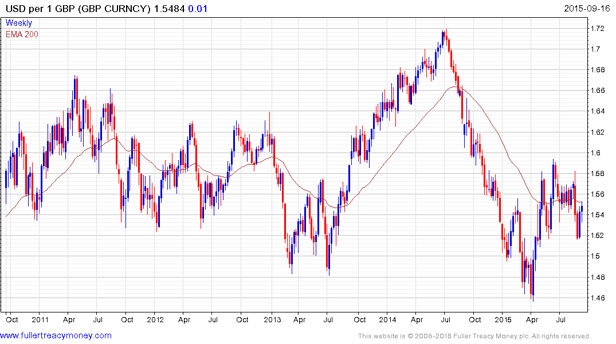616x344 pixels.
Task: Click the 1.62 price axis label
Action: coord(598,132)
